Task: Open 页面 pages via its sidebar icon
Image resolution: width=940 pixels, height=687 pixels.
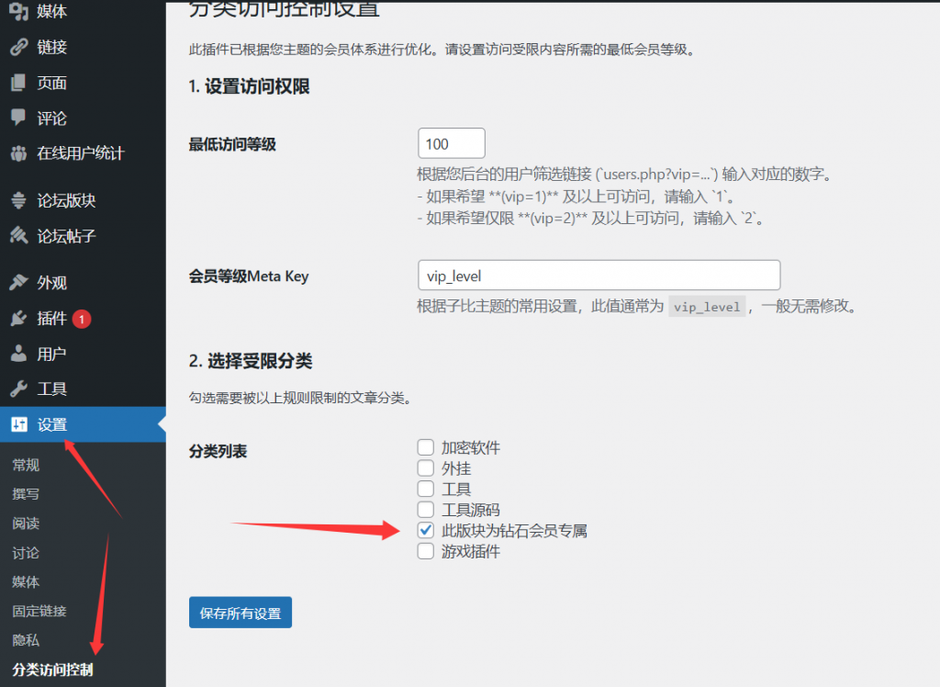Action: click(18, 83)
